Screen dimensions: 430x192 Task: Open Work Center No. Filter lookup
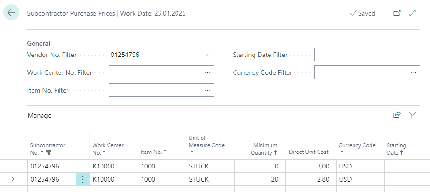[207, 72]
